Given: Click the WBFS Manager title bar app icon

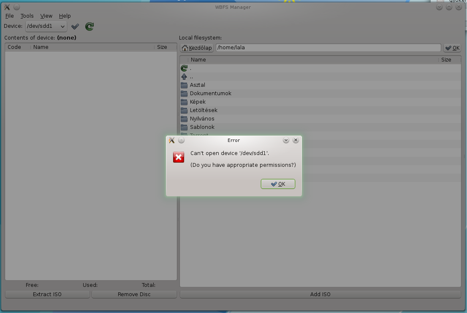Looking at the screenshot, I should tap(7, 7).
